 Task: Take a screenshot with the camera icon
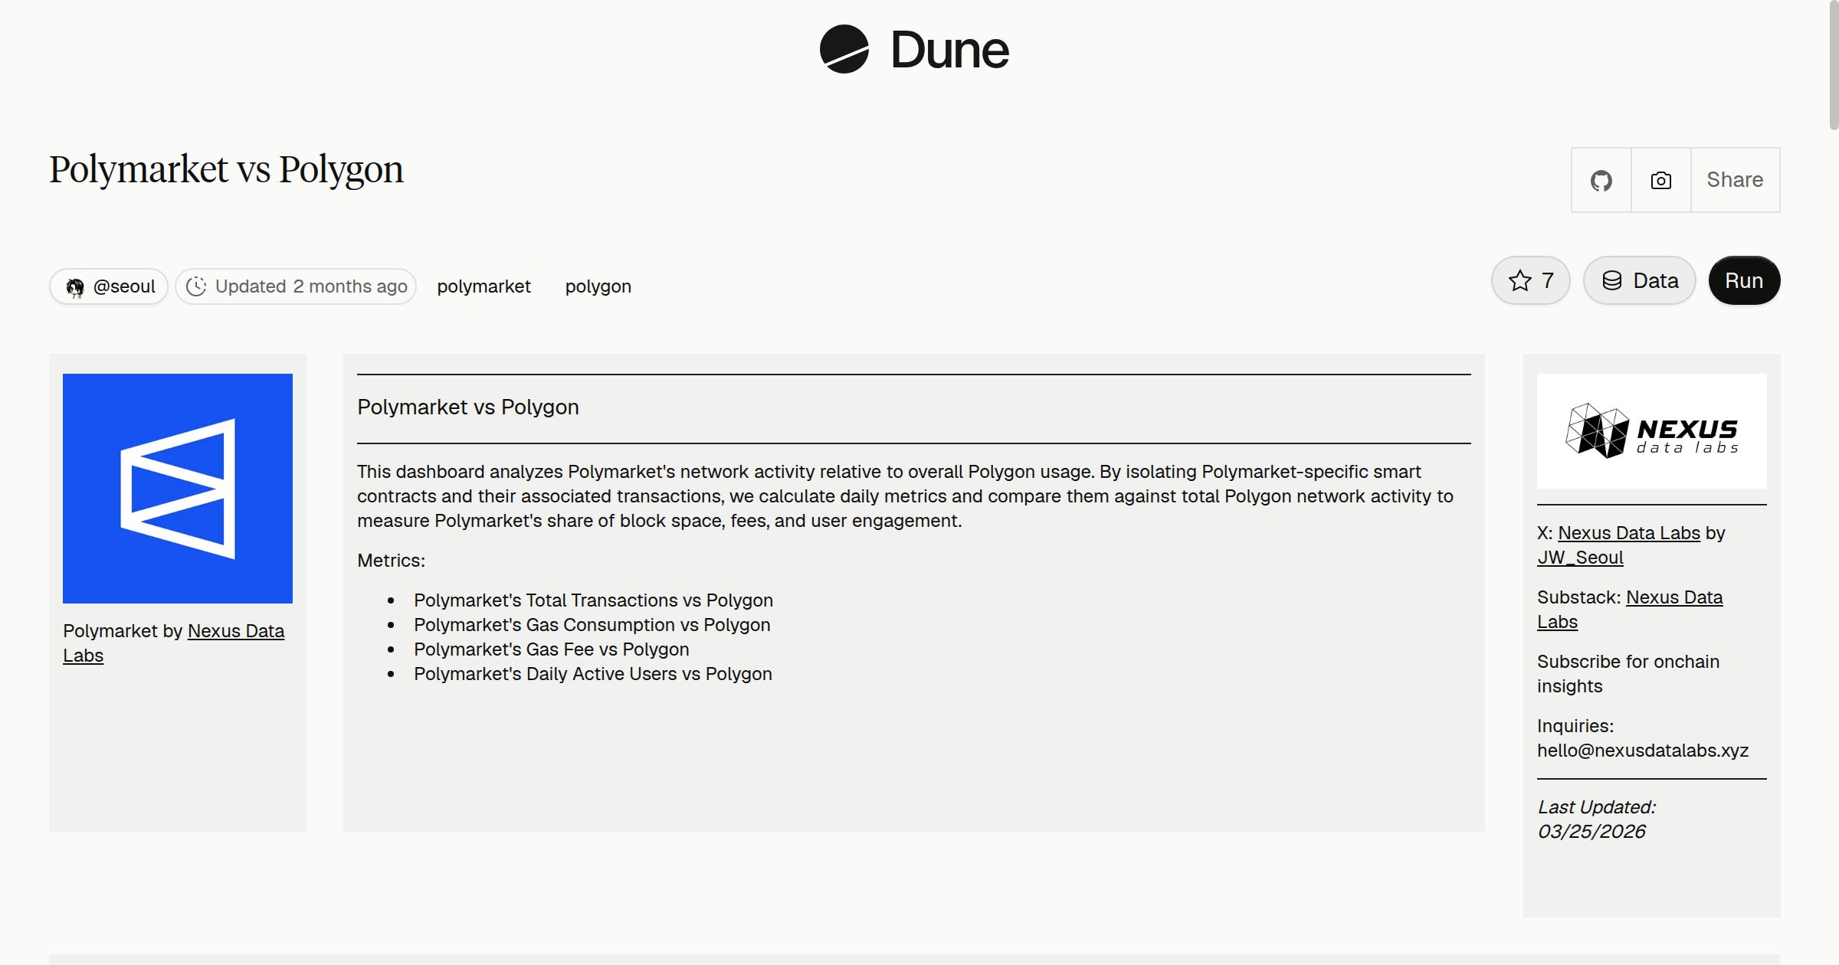tap(1661, 180)
